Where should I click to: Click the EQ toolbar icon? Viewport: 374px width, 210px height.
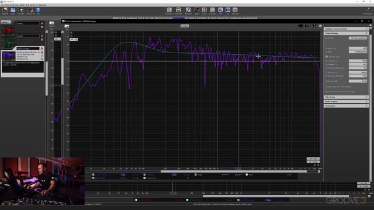point(228,10)
